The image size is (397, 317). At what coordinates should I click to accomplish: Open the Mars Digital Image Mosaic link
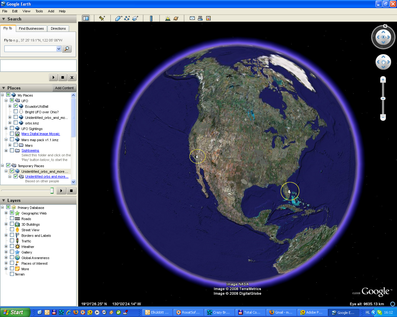41,134
